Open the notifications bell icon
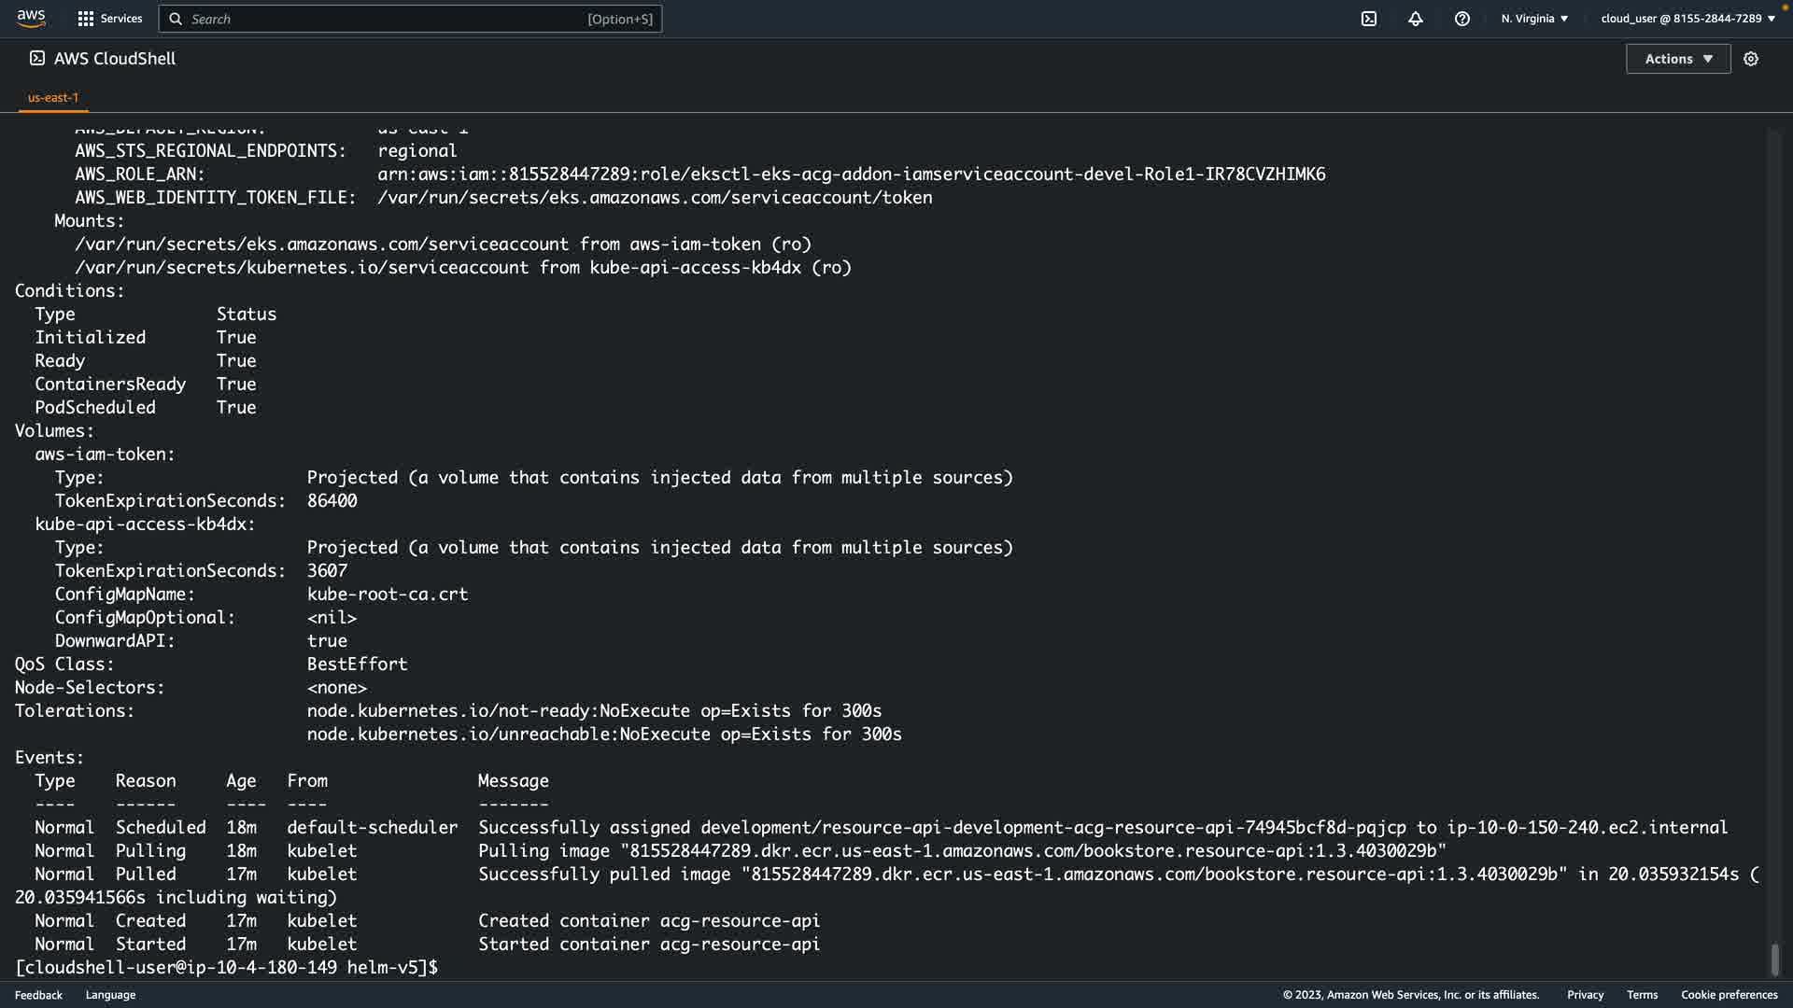This screenshot has width=1793, height=1008. (x=1416, y=19)
